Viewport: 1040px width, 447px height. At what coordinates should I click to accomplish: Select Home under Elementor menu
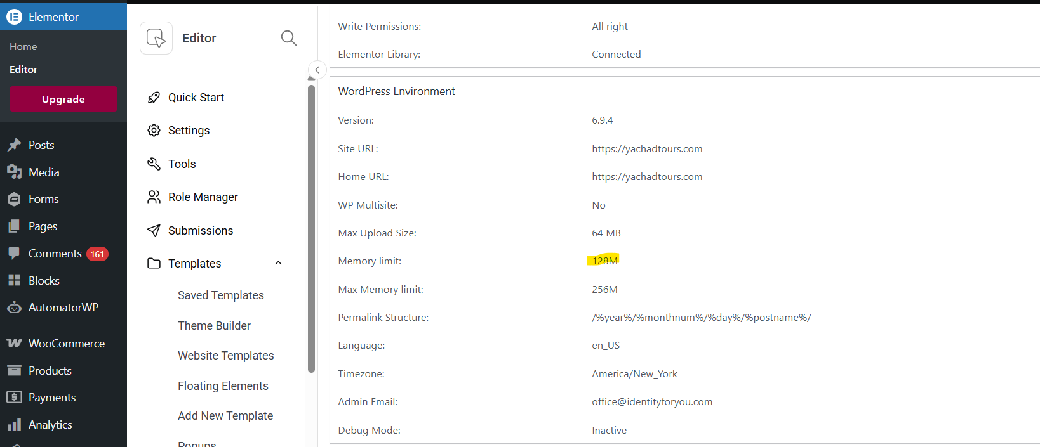(x=23, y=47)
